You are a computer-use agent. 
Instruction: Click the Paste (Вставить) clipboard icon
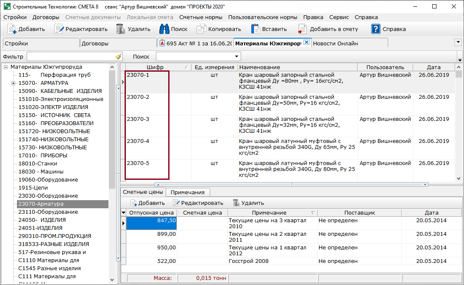(x=255, y=29)
